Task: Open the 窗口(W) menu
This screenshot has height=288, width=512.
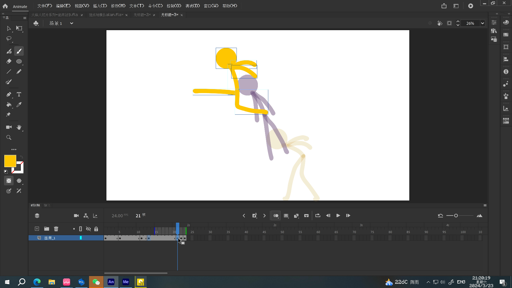Action: click(x=211, y=6)
